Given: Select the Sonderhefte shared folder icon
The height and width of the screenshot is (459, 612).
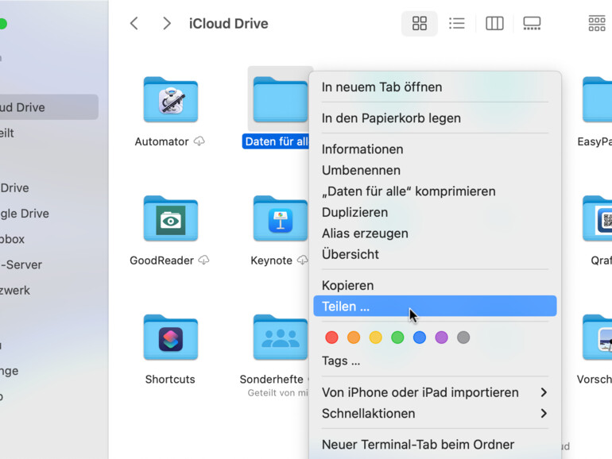Looking at the screenshot, I should [x=281, y=337].
